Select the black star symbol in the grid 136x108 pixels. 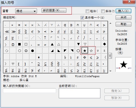tap(85, 50)
